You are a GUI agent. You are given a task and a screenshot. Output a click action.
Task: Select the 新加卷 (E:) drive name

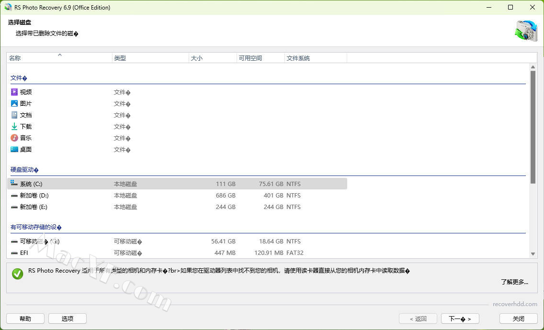pyautogui.click(x=34, y=207)
